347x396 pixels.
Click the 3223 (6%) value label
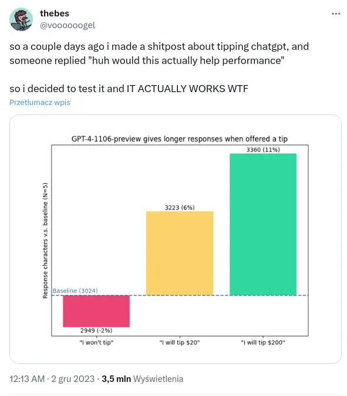click(180, 208)
